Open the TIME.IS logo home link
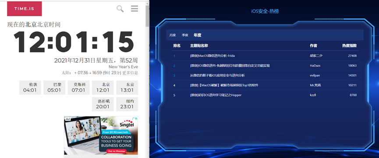Image resolution: width=379 pixels, height=158 pixels. point(25,9)
